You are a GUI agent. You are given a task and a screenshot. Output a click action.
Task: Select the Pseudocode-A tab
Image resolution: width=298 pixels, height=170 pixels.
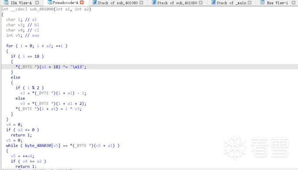click(x=65, y=3)
